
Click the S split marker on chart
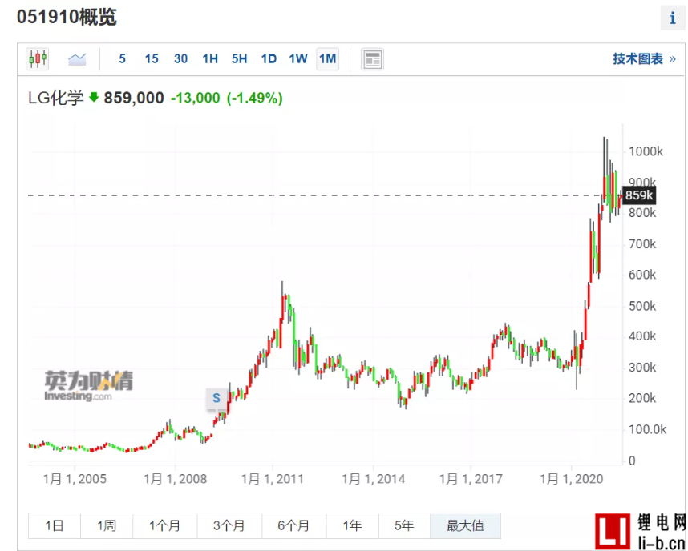click(217, 398)
